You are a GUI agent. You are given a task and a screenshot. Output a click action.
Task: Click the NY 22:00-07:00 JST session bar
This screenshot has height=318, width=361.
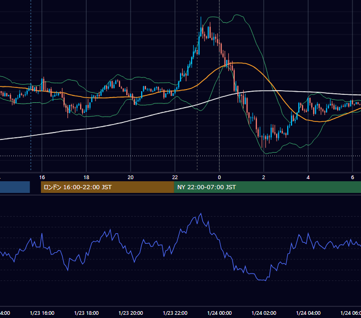point(267,187)
